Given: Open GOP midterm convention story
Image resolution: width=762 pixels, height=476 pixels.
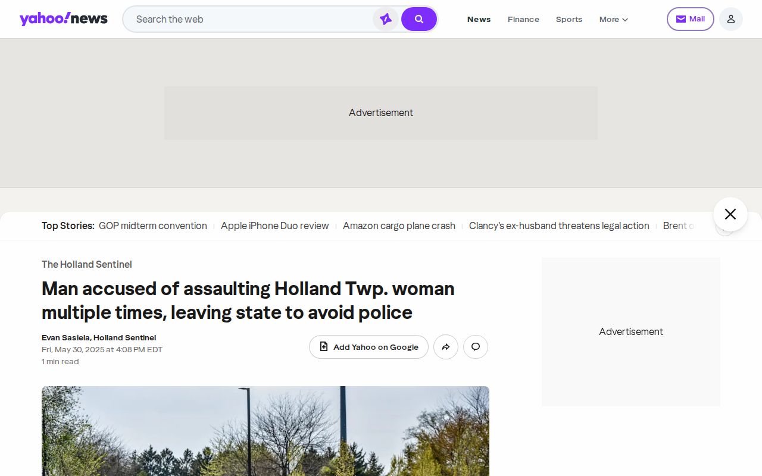Looking at the screenshot, I should click(x=153, y=226).
